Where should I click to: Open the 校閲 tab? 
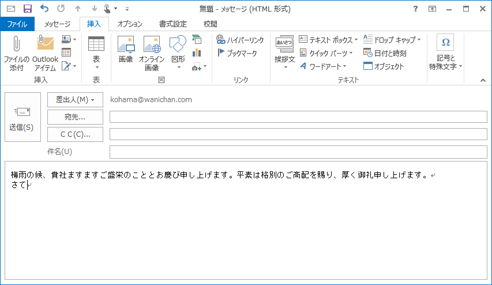pos(210,24)
